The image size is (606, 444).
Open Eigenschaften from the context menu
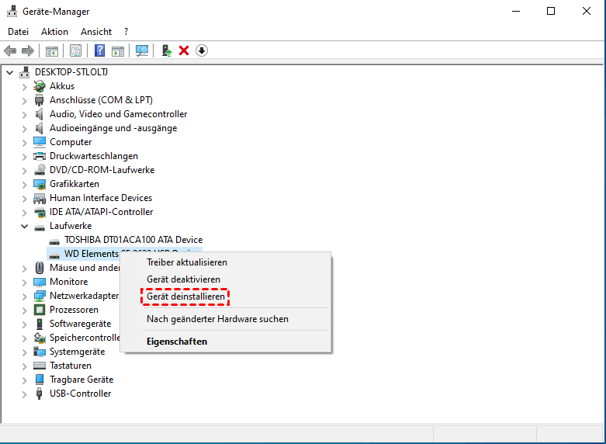tap(226, 342)
